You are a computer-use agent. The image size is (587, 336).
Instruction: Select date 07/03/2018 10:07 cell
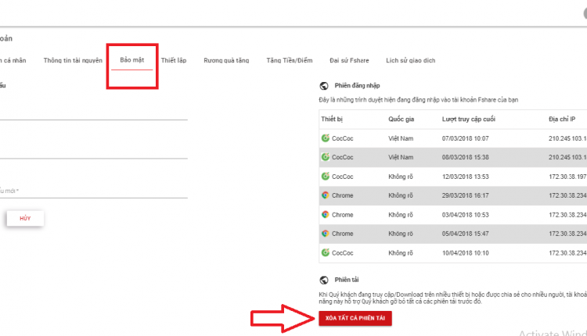click(x=466, y=138)
